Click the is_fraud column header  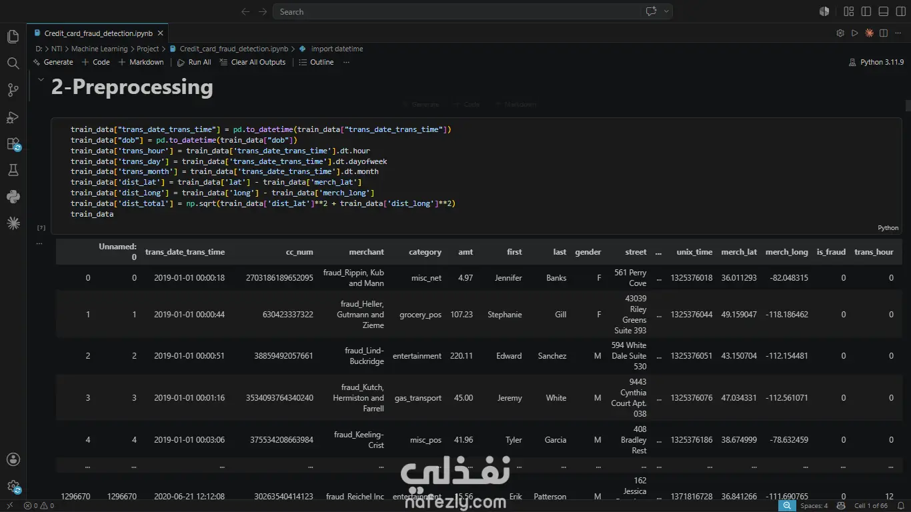(x=831, y=252)
